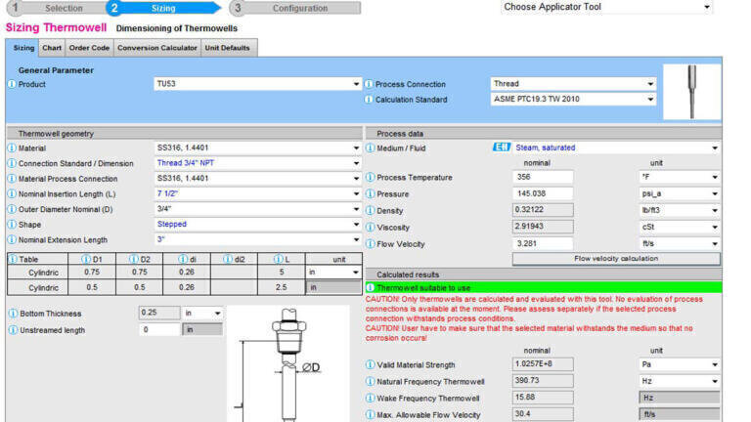
Task: Click the Flow velocity calculation button
Action: 616,258
